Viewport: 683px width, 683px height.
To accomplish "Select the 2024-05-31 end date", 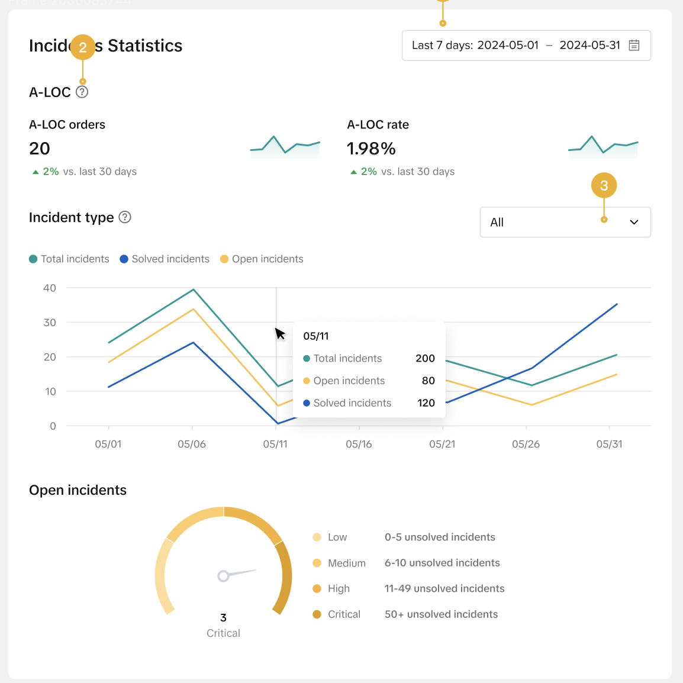I will pyautogui.click(x=589, y=46).
